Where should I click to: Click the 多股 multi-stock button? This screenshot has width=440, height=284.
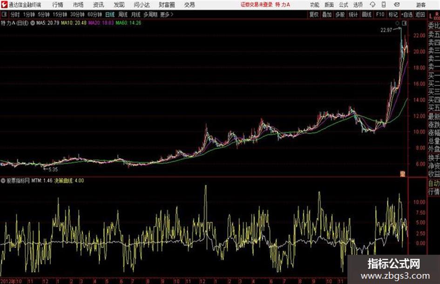click(340, 14)
